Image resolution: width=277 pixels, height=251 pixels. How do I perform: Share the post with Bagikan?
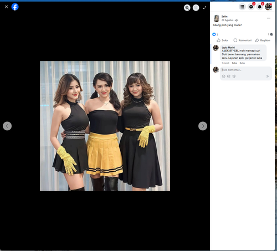pyautogui.click(x=263, y=40)
